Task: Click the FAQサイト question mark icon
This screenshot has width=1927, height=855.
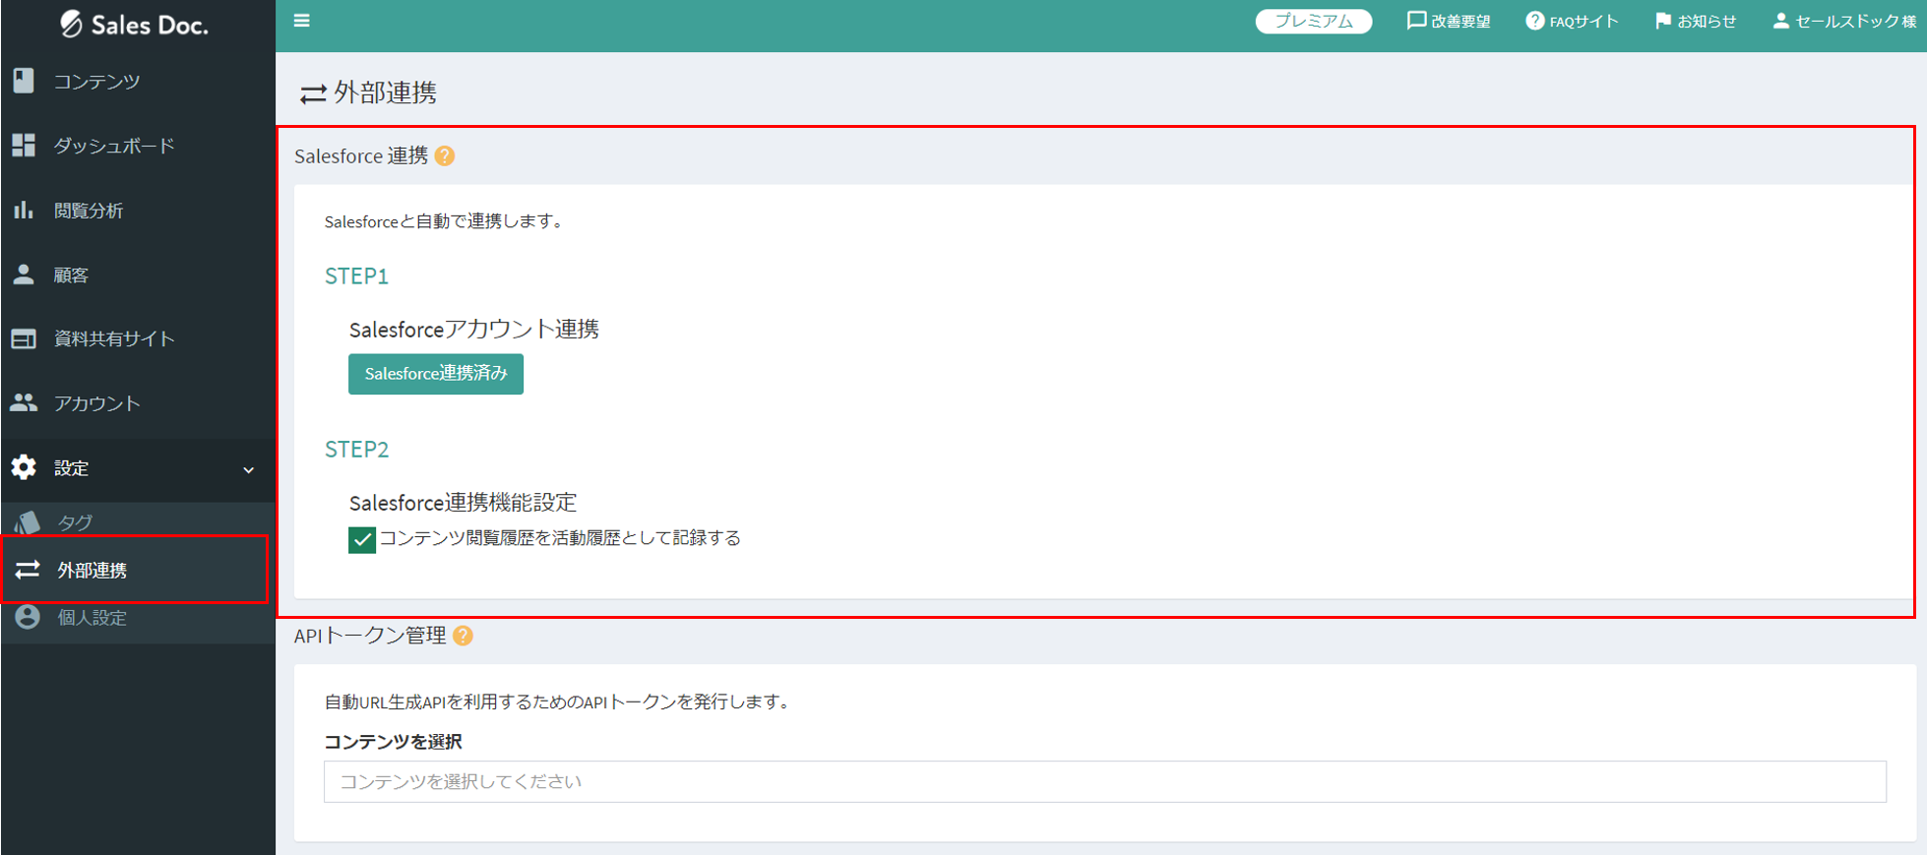Action: click(1534, 21)
